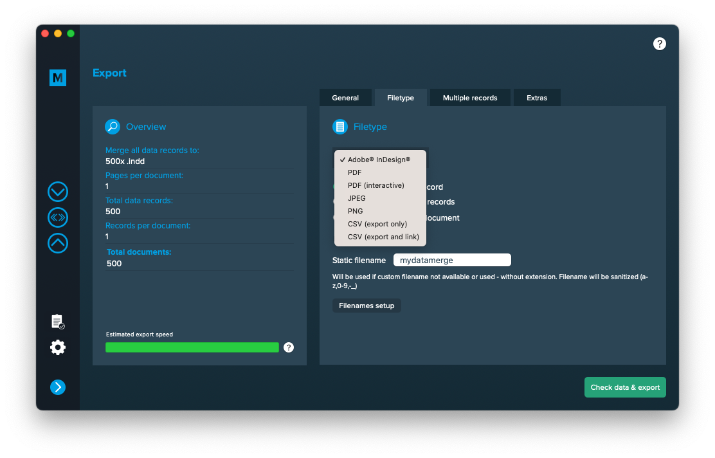
Task: Click the blue M app logo
Action: [58, 78]
